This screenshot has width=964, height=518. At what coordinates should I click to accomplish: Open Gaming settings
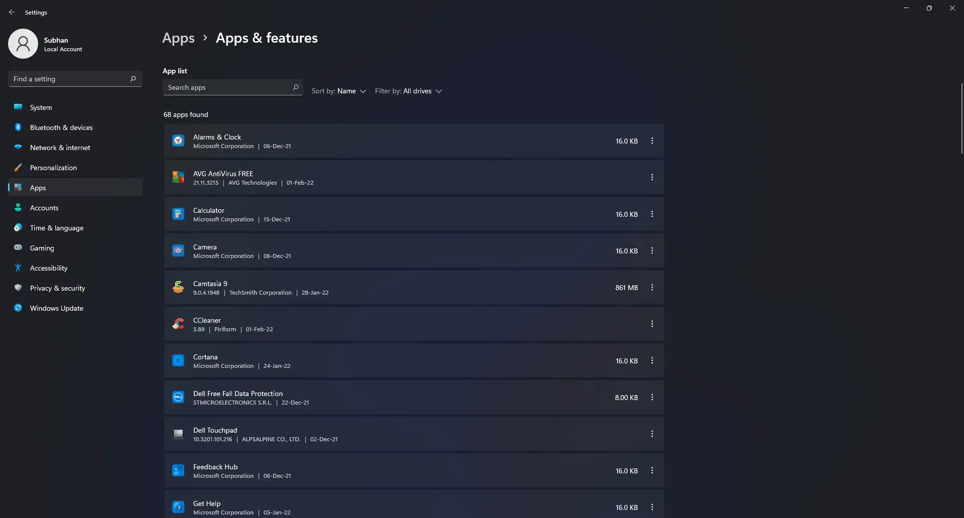click(x=75, y=248)
